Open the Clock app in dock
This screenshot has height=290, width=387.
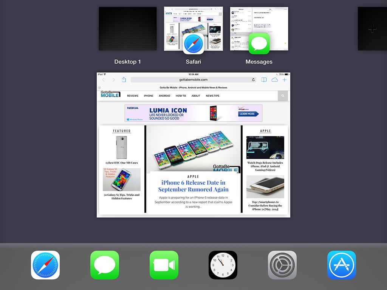(223, 265)
